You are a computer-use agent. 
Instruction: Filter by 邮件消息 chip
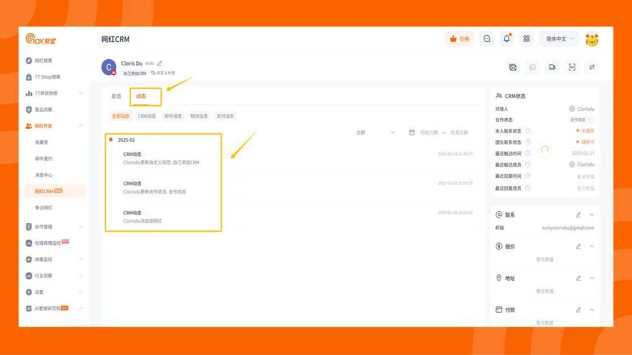coord(173,116)
